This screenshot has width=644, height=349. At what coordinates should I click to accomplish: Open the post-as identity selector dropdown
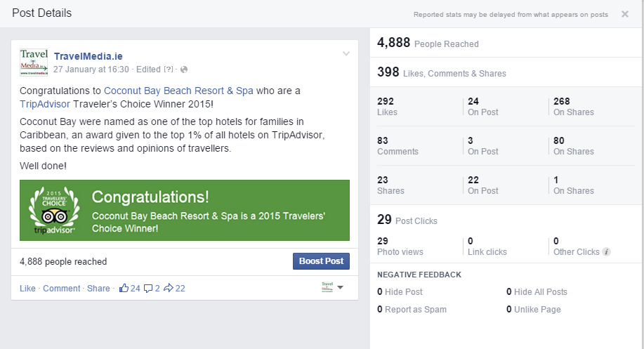(332, 287)
